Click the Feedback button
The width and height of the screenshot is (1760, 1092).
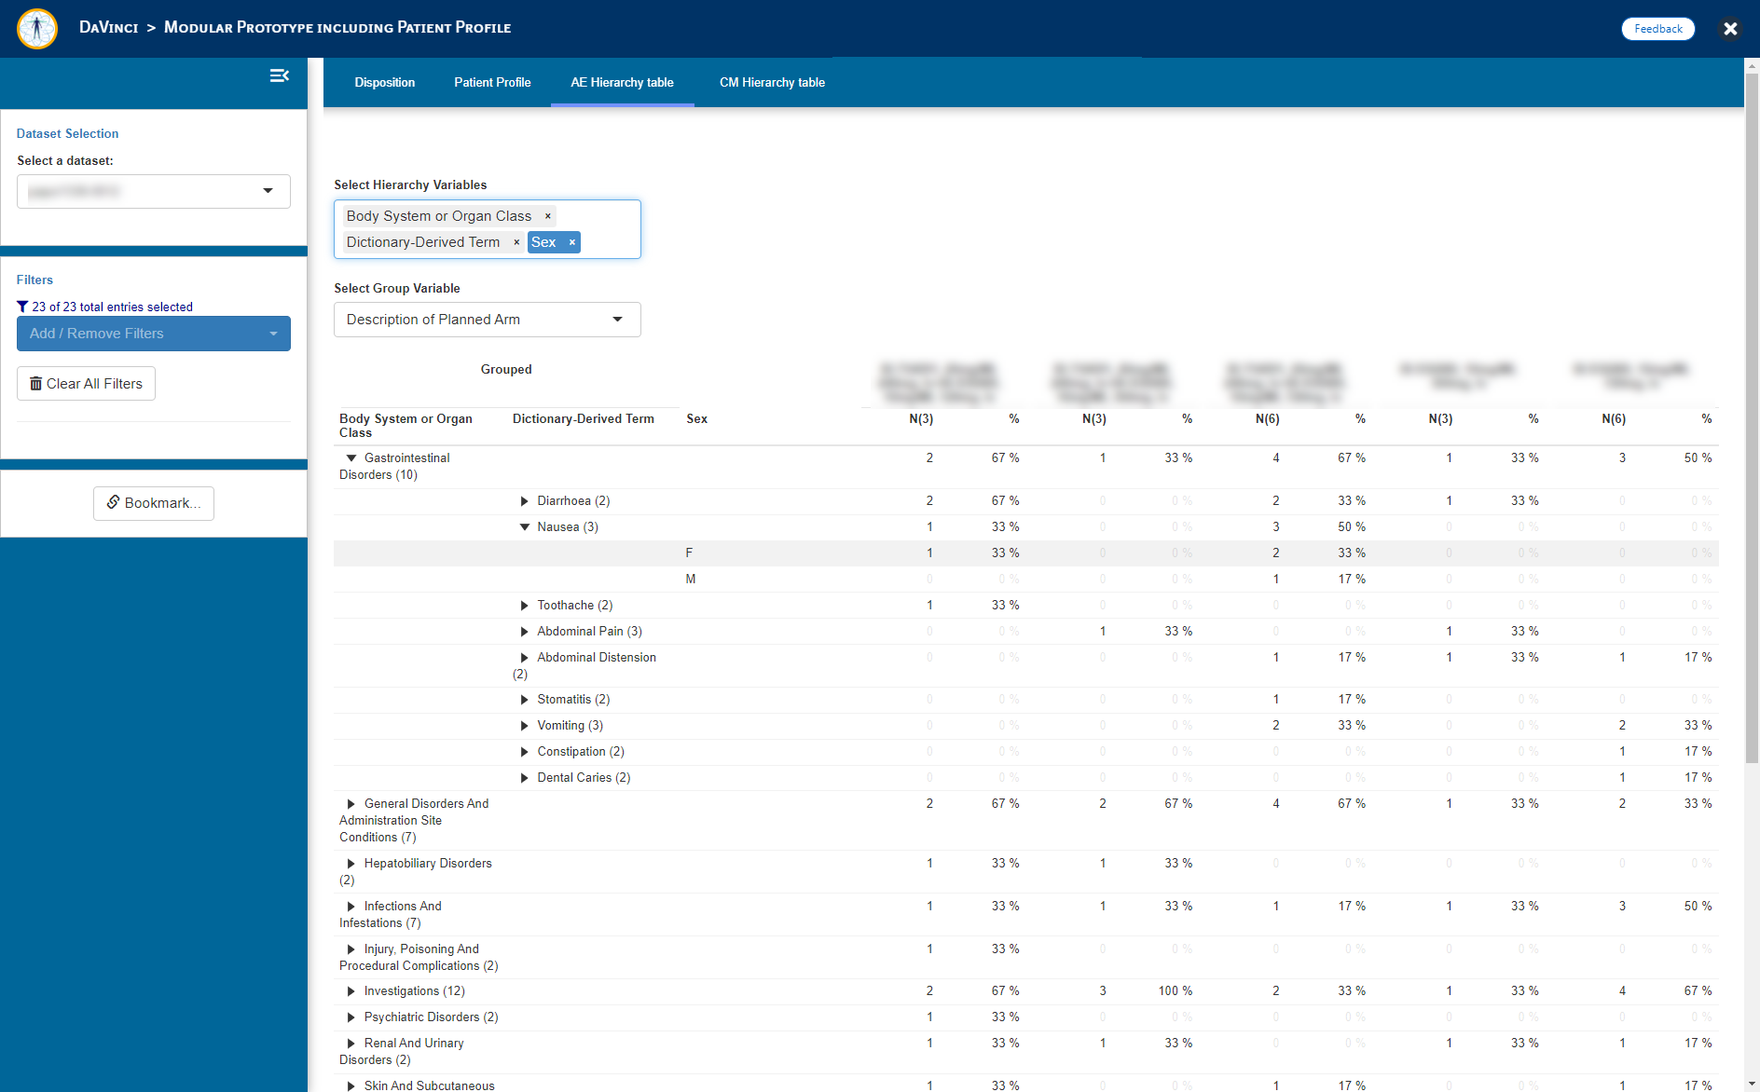tap(1657, 29)
